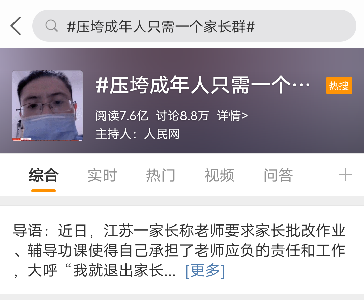Tap the back arrow icon

click(16, 26)
